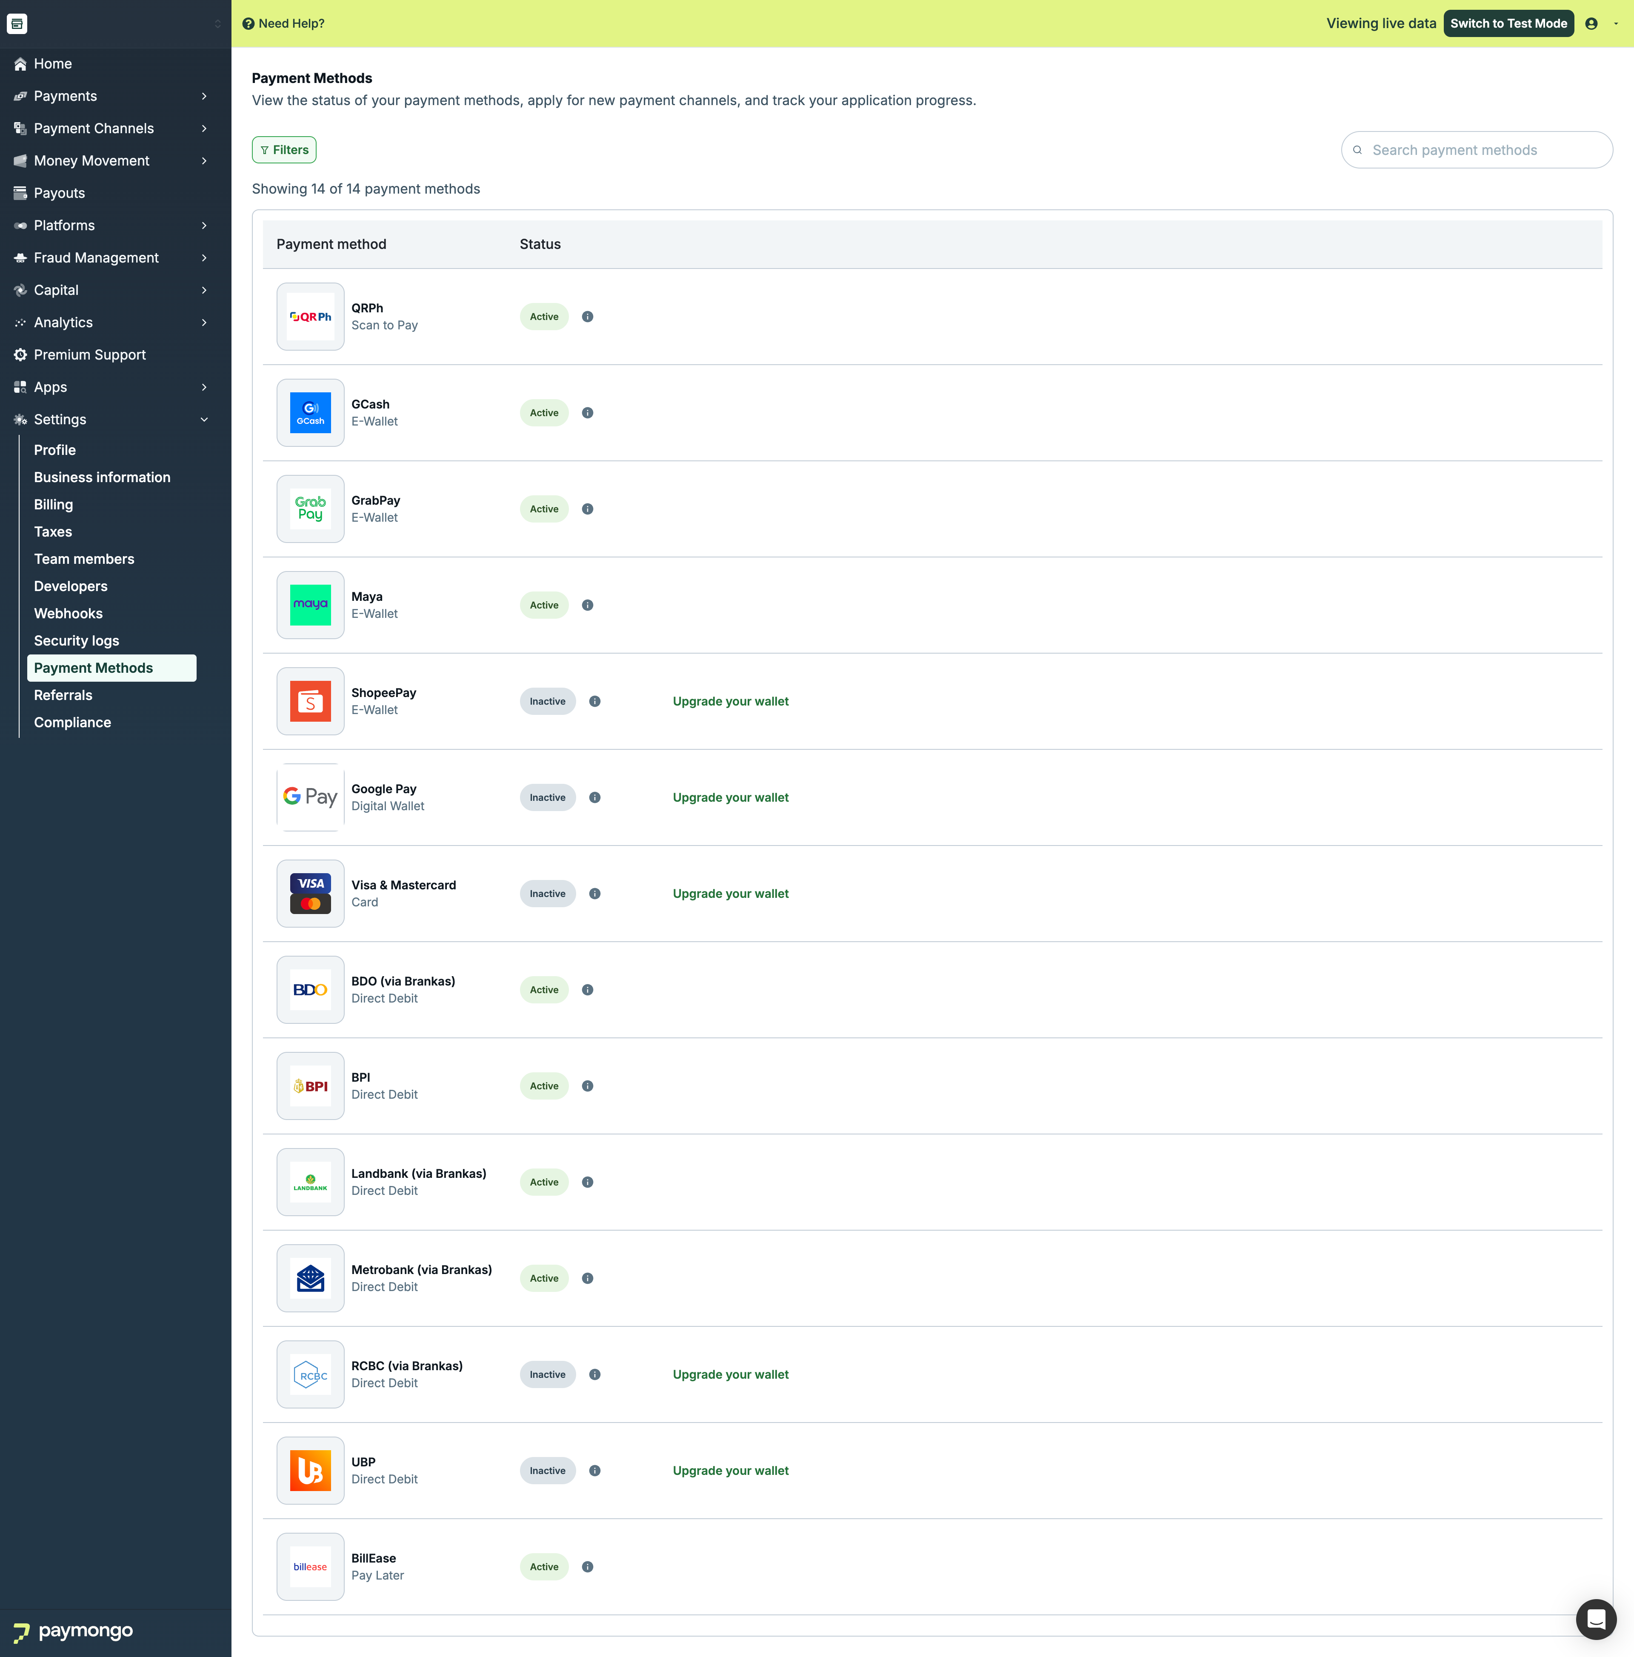The height and width of the screenshot is (1657, 1634).
Task: Switch to Test Mode
Action: click(1508, 23)
